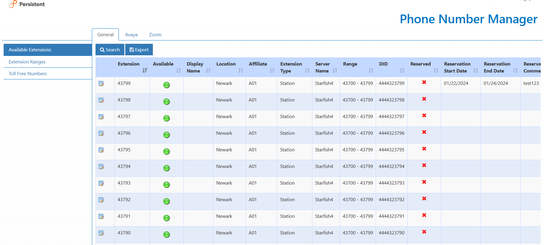Screen dimensions: 544x245
Task: Click the green available indicator for 43799
Action: pos(166,85)
